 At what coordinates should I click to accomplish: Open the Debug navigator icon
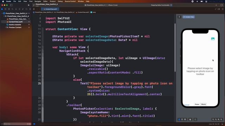pos(23,9)
